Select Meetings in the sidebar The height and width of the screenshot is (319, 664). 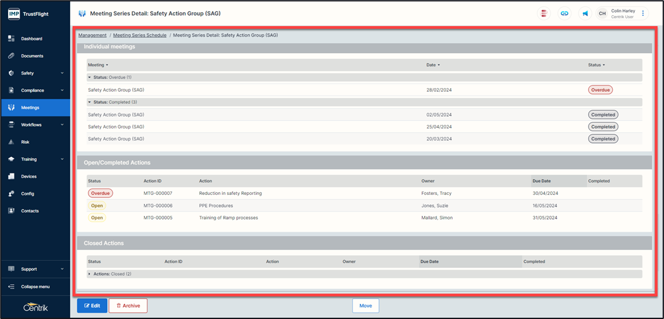30,108
